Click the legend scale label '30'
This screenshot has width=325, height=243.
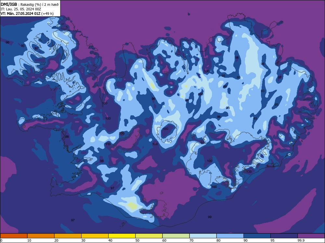(83, 240)
